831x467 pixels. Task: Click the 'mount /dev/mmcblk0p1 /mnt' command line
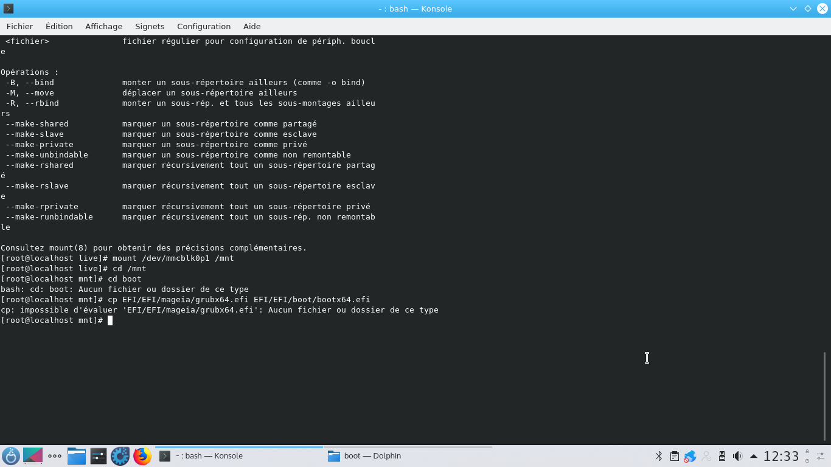coord(117,258)
